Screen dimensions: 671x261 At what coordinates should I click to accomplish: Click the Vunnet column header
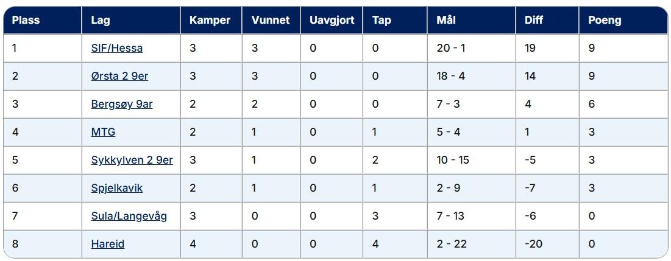(271, 20)
